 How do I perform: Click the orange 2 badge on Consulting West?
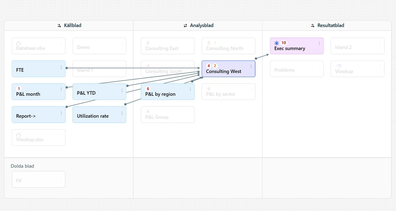(x=215, y=66)
